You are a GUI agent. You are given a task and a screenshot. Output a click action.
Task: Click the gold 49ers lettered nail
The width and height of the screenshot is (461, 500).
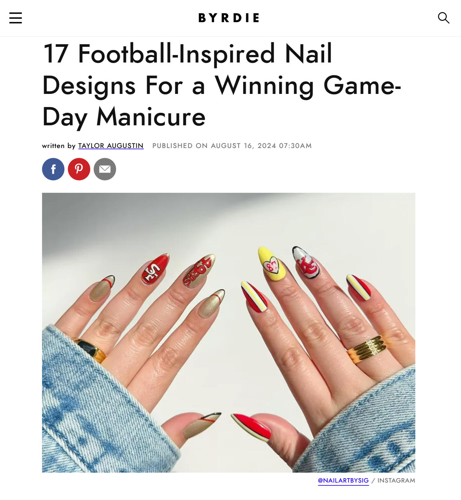coord(199,271)
